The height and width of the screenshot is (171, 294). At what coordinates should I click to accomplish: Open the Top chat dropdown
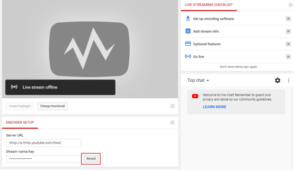198,80
